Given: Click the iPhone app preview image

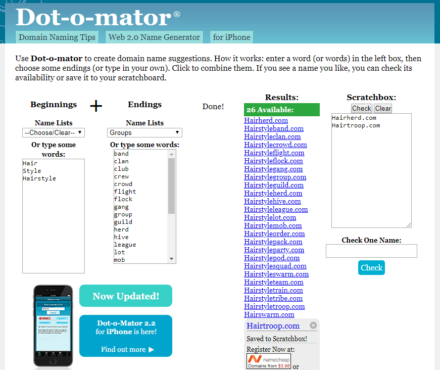Looking at the screenshot, I should (53, 326).
